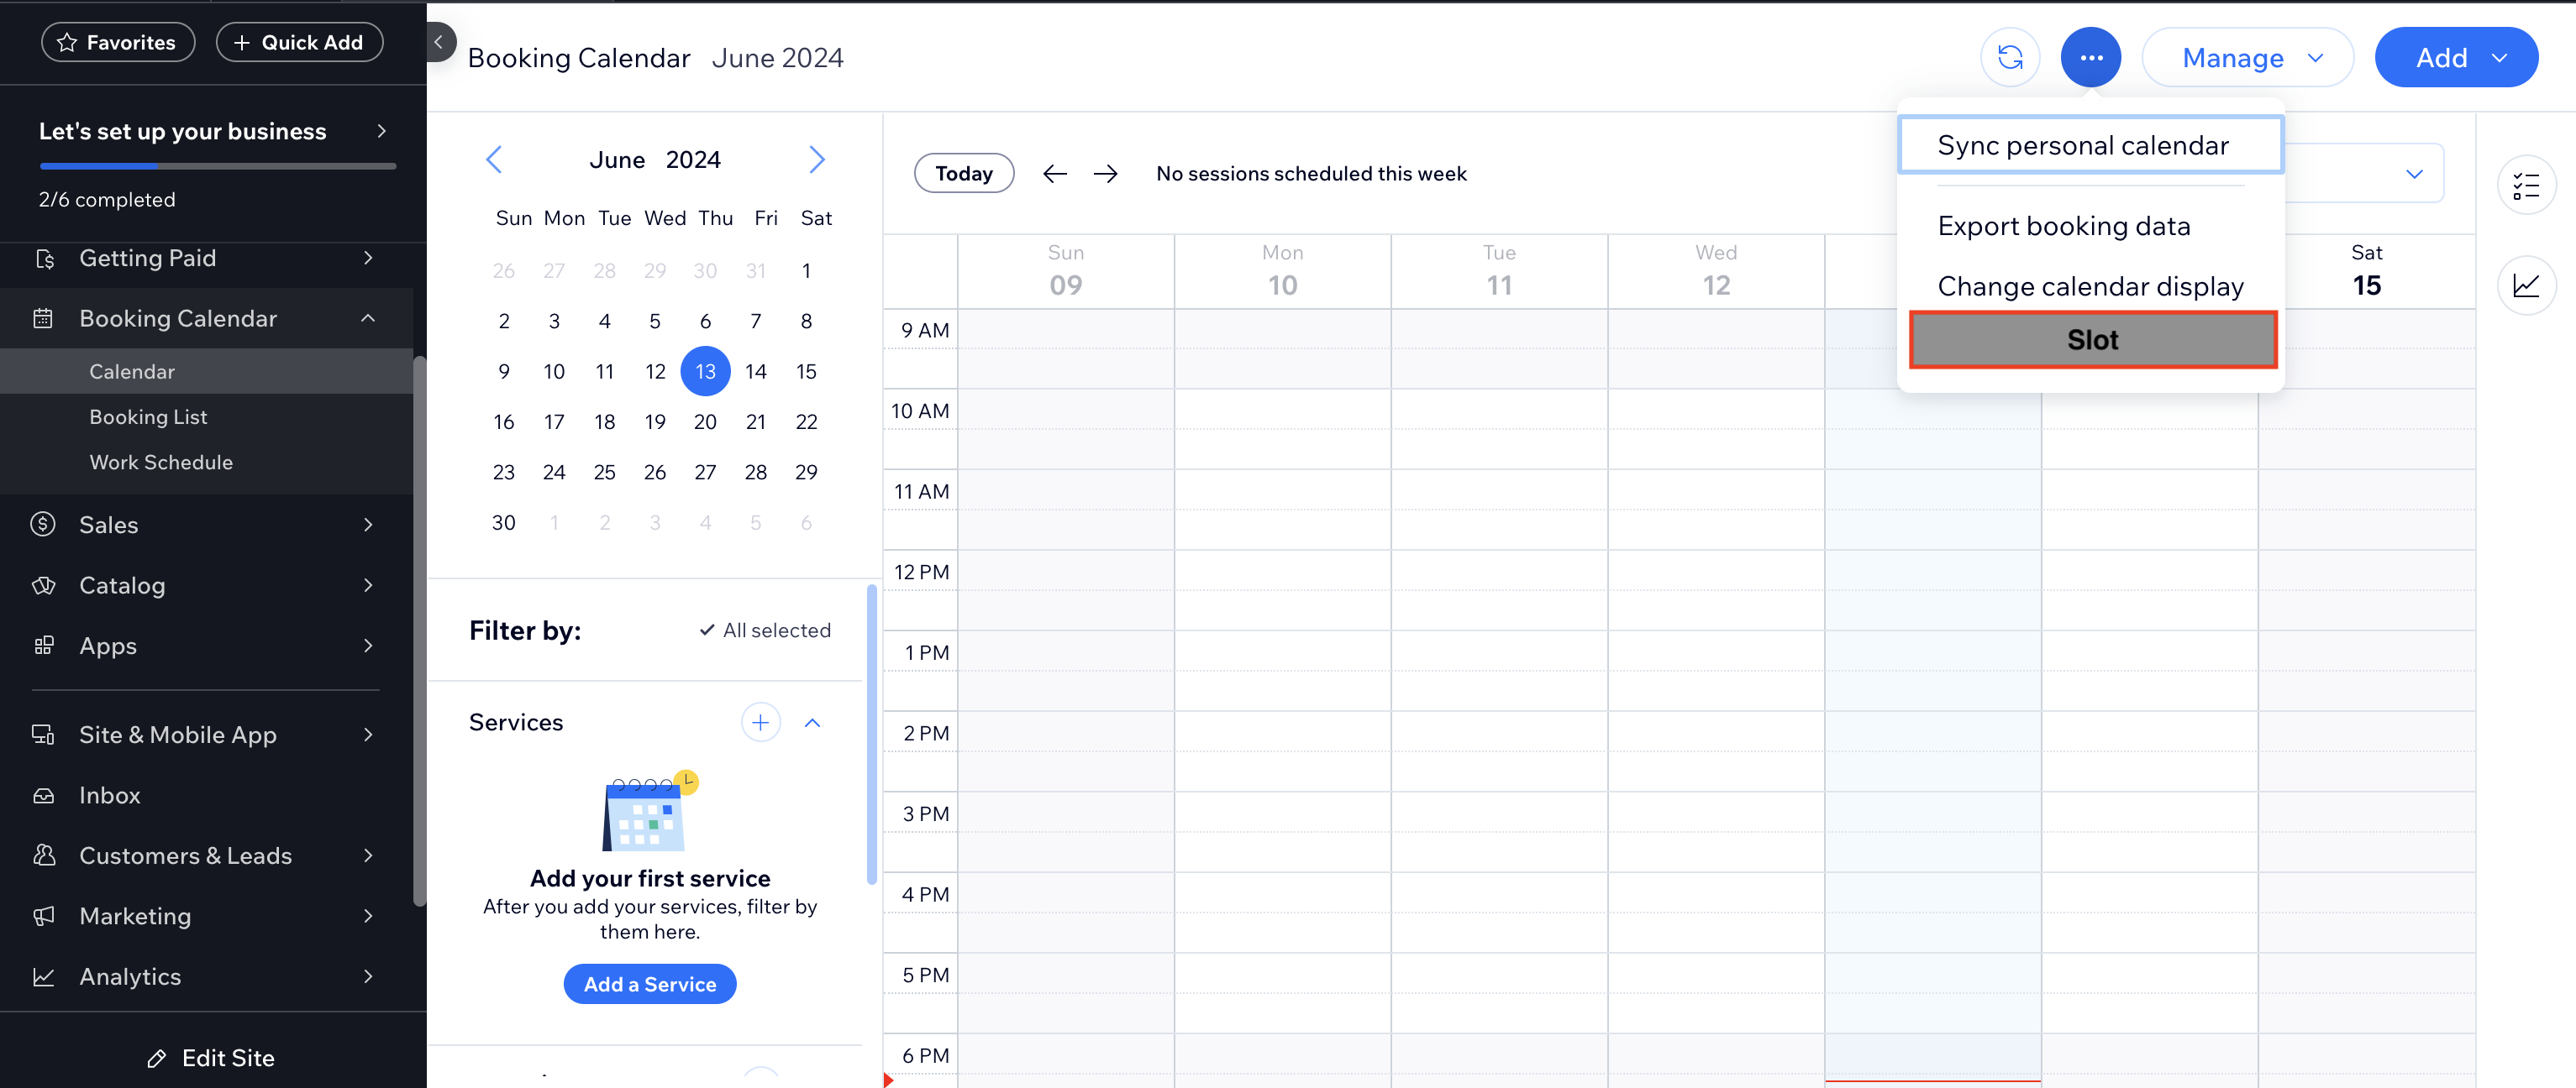
Task: Click the previous month arrow on mini calendar
Action: [x=495, y=160]
